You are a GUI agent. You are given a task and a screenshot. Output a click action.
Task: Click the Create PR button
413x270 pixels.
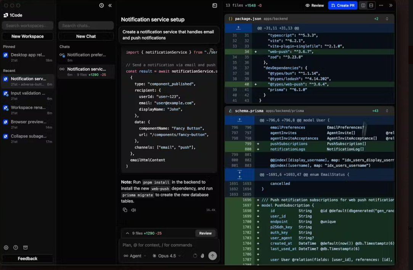click(x=342, y=5)
